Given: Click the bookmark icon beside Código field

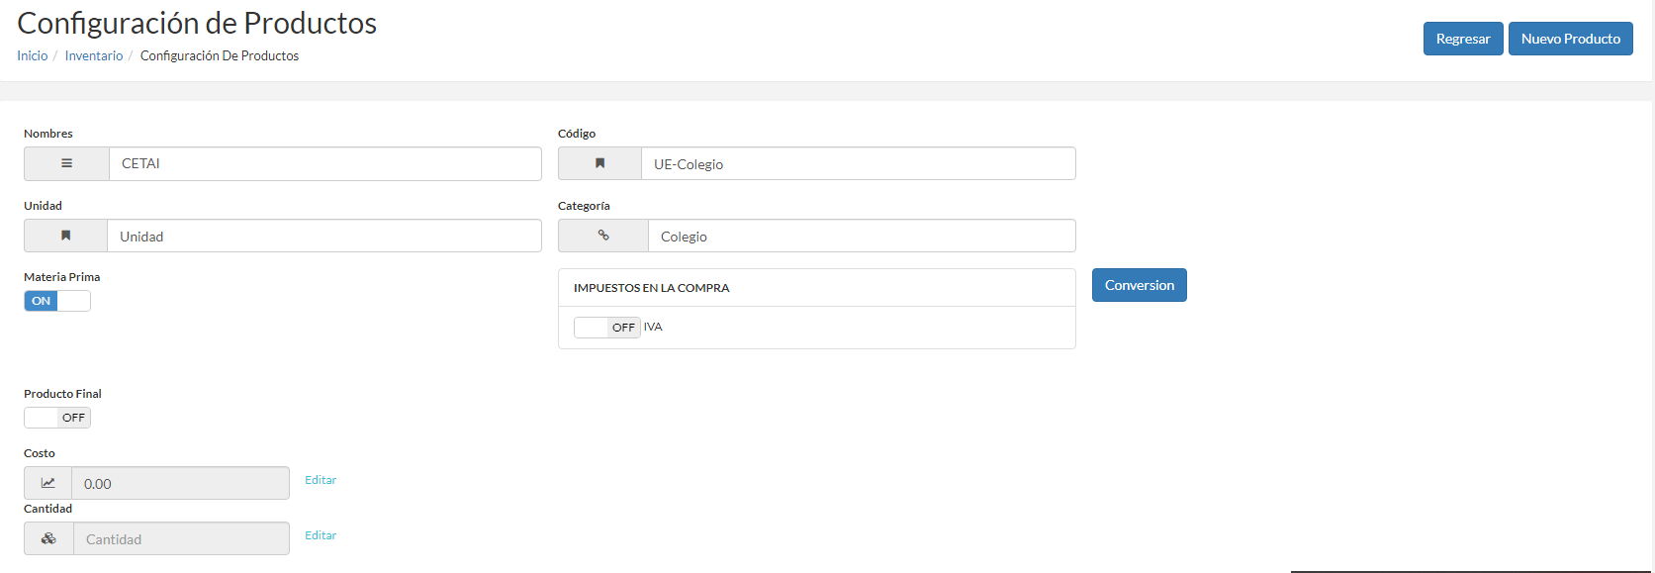Looking at the screenshot, I should [x=599, y=163].
